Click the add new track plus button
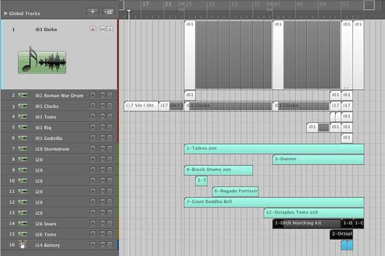Image resolution: width=385 pixels, height=256 pixels. coord(92,12)
